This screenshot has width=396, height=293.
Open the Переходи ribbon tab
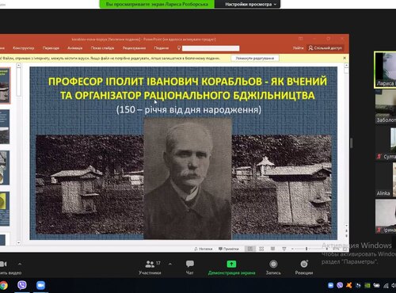coord(51,48)
